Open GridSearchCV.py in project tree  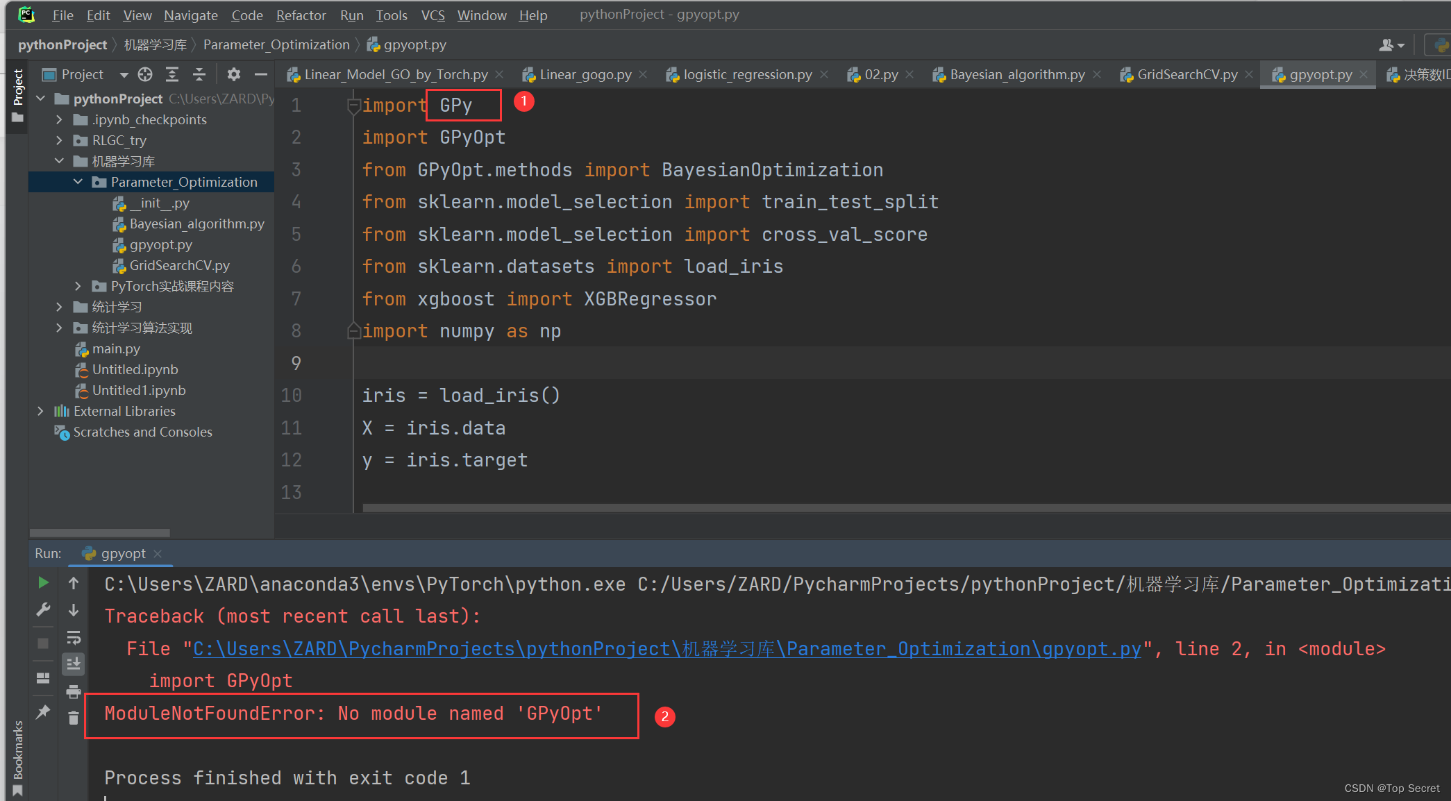(179, 265)
